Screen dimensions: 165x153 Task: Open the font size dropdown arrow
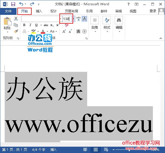pos(73,19)
